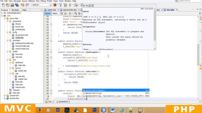Click the Find Selection magnifier editor icon
The image size is (202, 113).
76,13
